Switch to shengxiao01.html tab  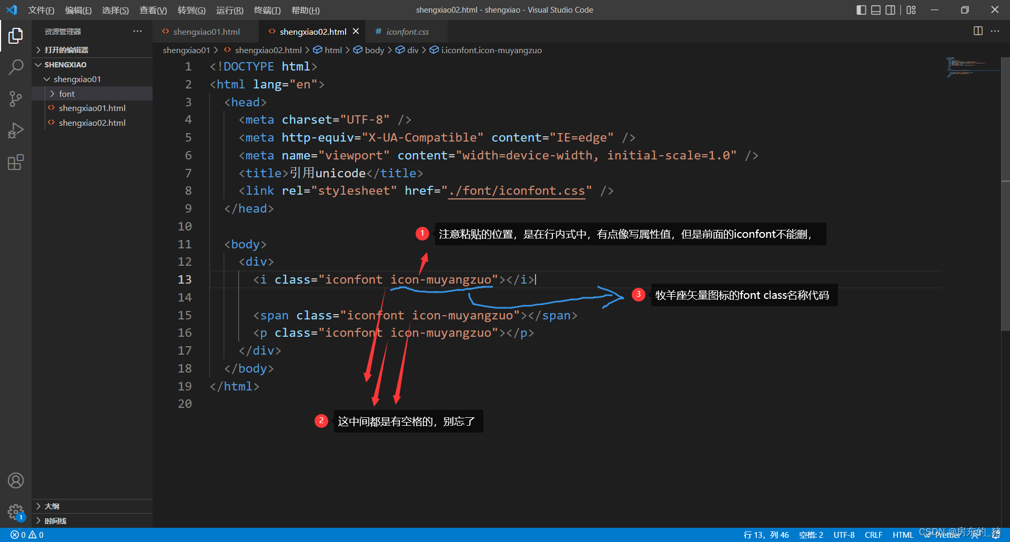(206, 32)
